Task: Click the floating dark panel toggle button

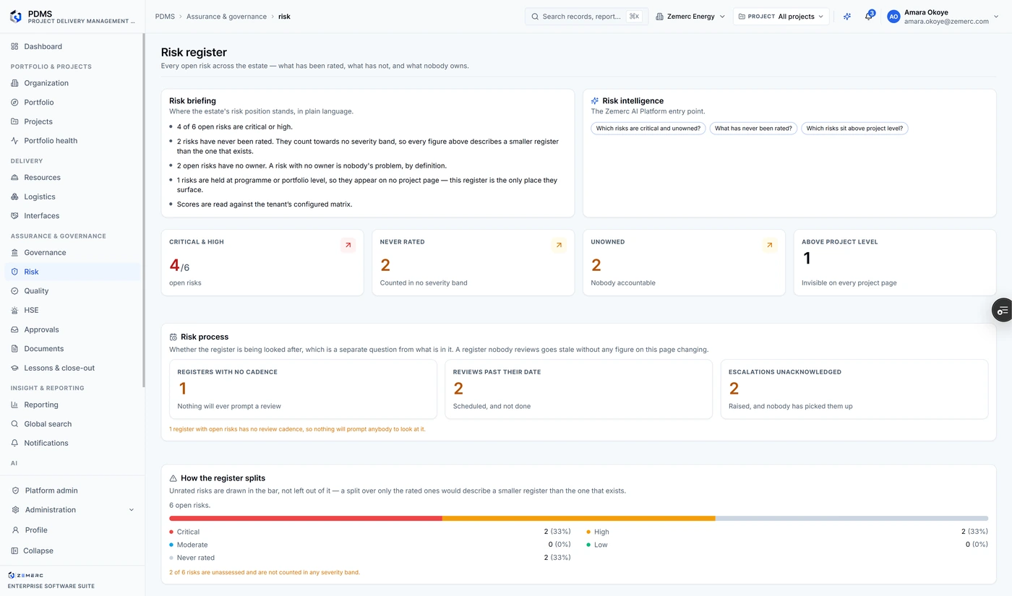Action: pyautogui.click(x=1002, y=310)
